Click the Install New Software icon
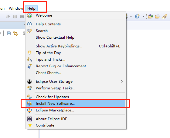Image resolution: width=170 pixels, height=138 pixels. [29, 104]
